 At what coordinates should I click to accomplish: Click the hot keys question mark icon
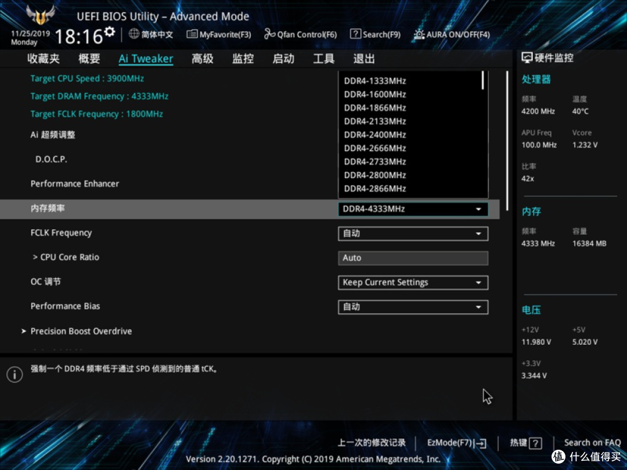(x=535, y=443)
